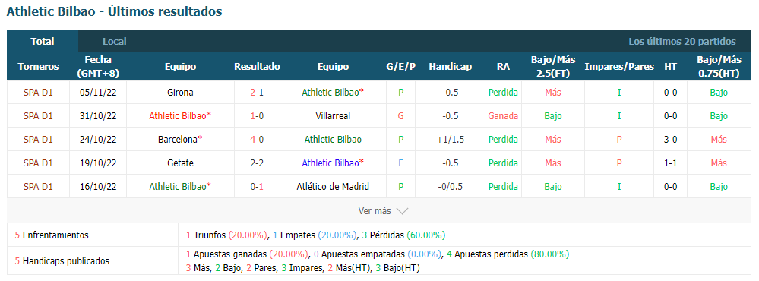This screenshot has width=759, height=281.
Task: Open Girona team link
Action: (180, 93)
